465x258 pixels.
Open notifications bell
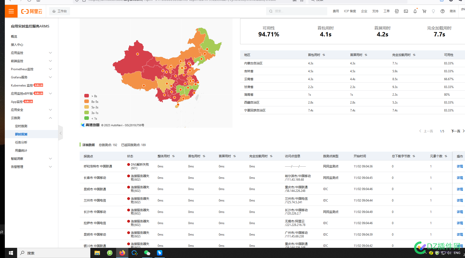point(415,11)
